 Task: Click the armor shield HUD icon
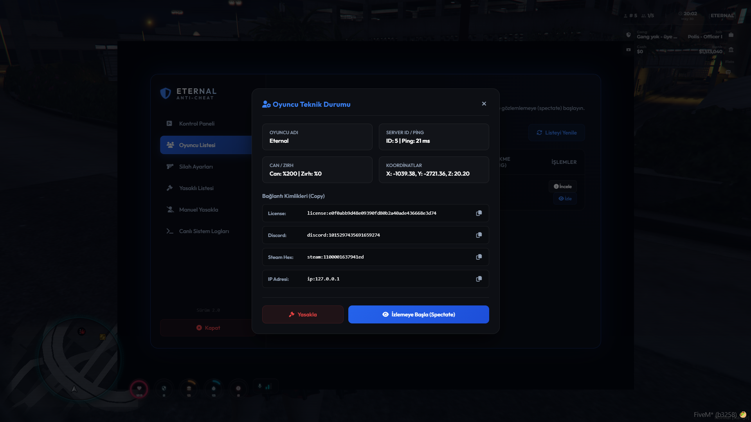(164, 388)
